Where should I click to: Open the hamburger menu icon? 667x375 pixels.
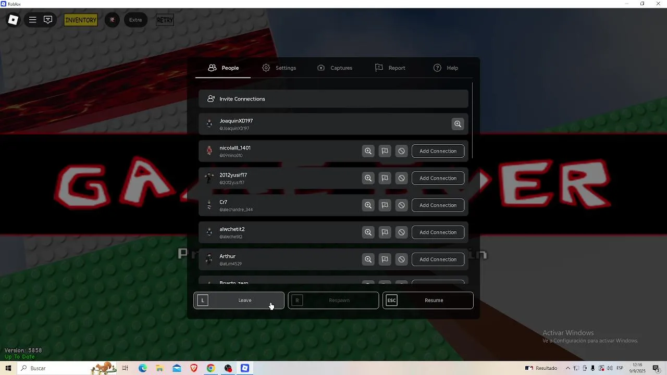tap(32, 20)
